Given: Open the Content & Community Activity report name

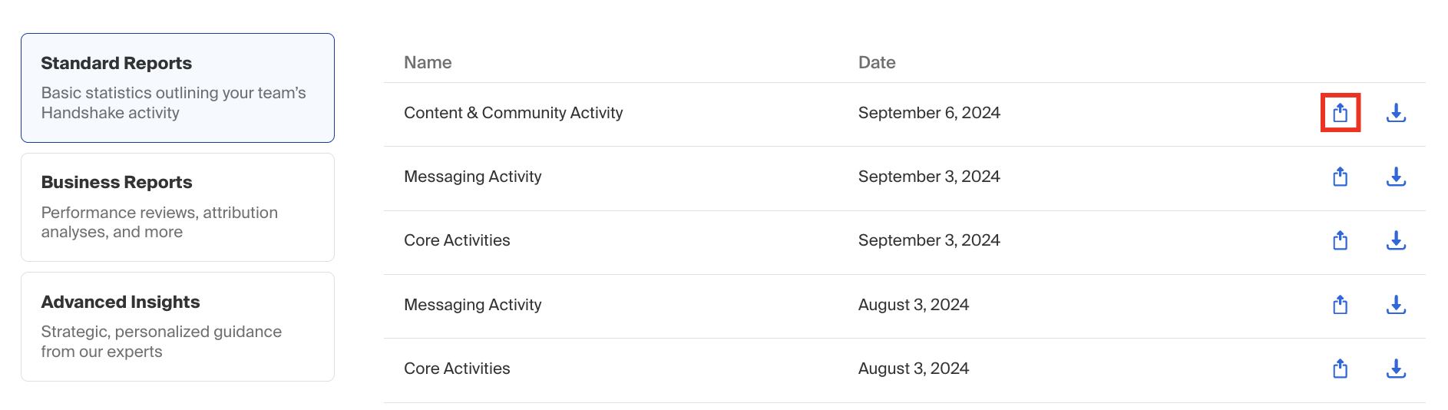Looking at the screenshot, I should coord(513,113).
